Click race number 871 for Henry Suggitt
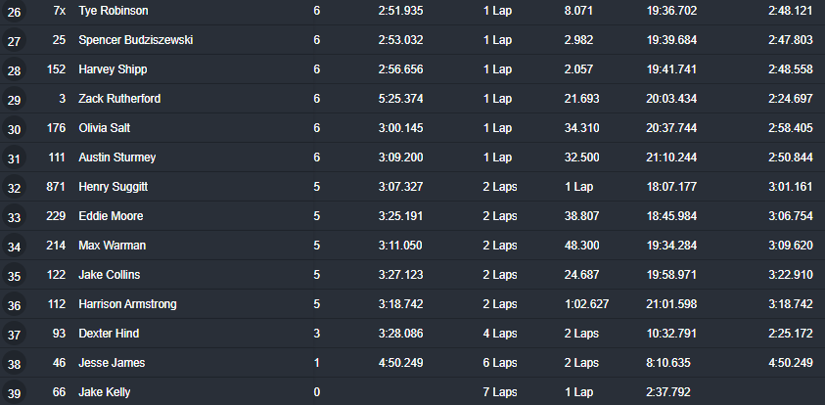Screen dimensions: 825x405 click(56, 187)
